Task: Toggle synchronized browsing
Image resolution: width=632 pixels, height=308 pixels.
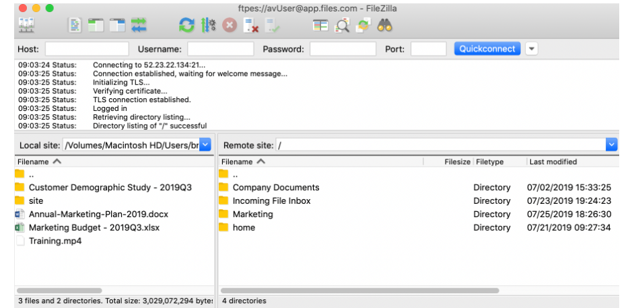Action: (363, 26)
